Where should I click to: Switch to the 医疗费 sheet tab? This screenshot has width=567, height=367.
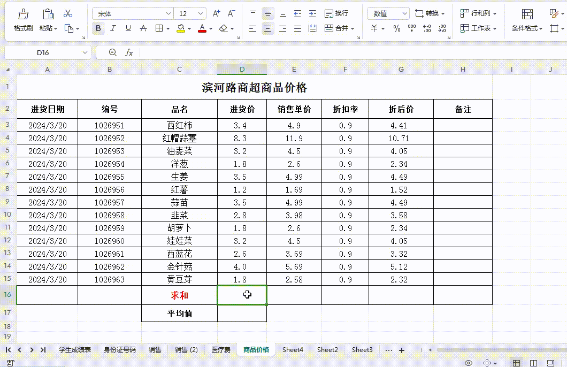coord(221,350)
